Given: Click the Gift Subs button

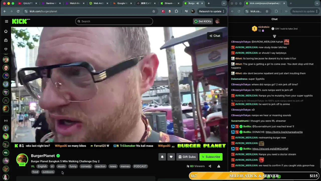Looking at the screenshot, I should tap(187, 157).
